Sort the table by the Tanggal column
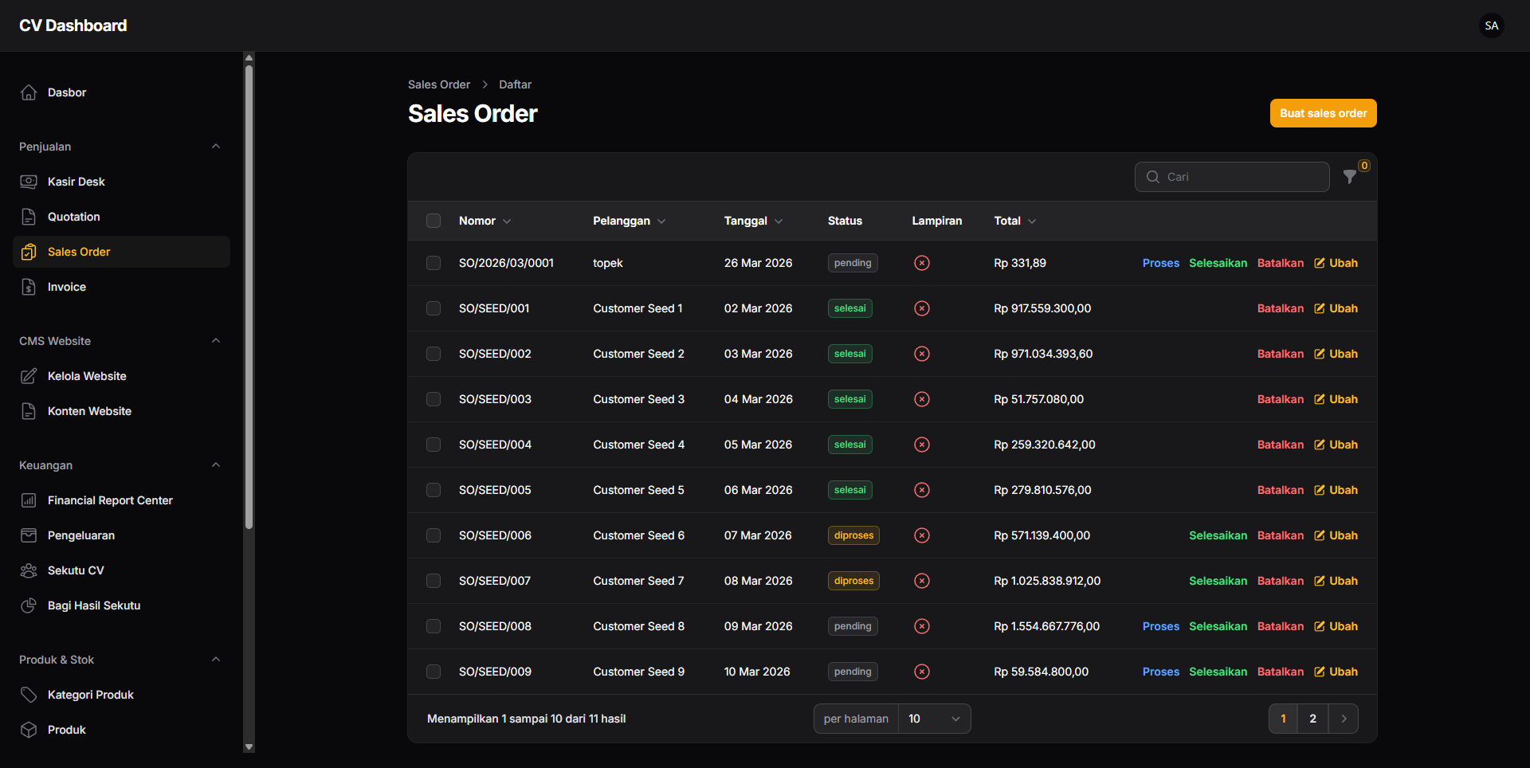The height and width of the screenshot is (768, 1530). coord(753,221)
